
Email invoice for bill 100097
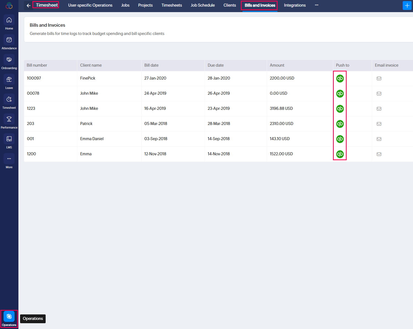(x=379, y=78)
